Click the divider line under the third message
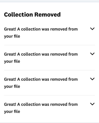This screenshot has height=123, width=99. (x=50, y=95)
